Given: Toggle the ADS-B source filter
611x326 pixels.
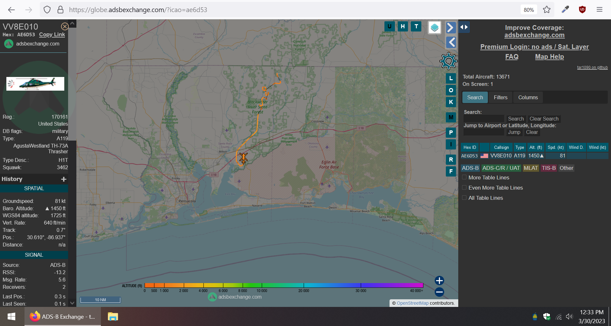Looking at the screenshot, I should pyautogui.click(x=470, y=168).
